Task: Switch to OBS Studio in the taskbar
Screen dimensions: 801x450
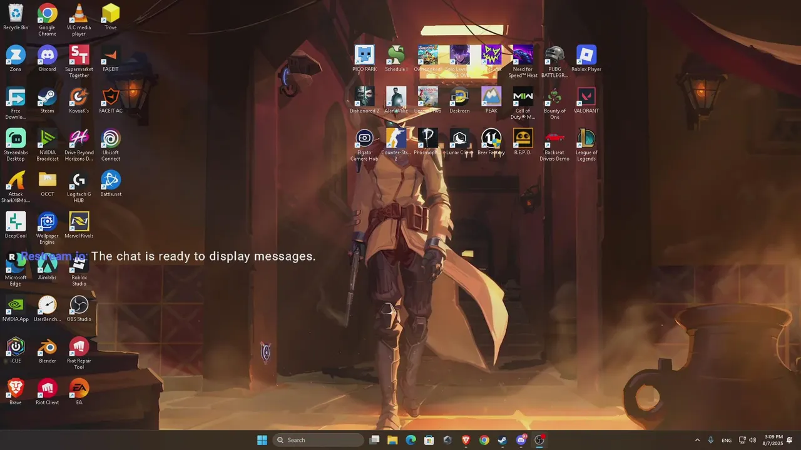Action: (x=539, y=440)
